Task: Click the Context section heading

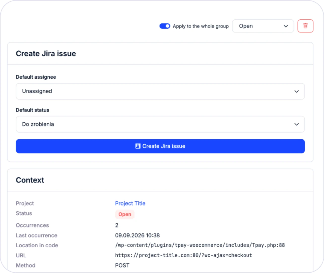Action: pos(30,180)
